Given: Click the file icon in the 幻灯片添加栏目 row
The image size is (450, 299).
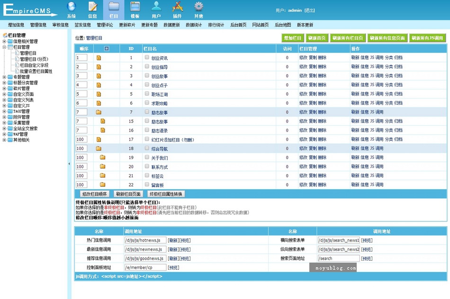Looking at the screenshot, I should click(x=99, y=139).
